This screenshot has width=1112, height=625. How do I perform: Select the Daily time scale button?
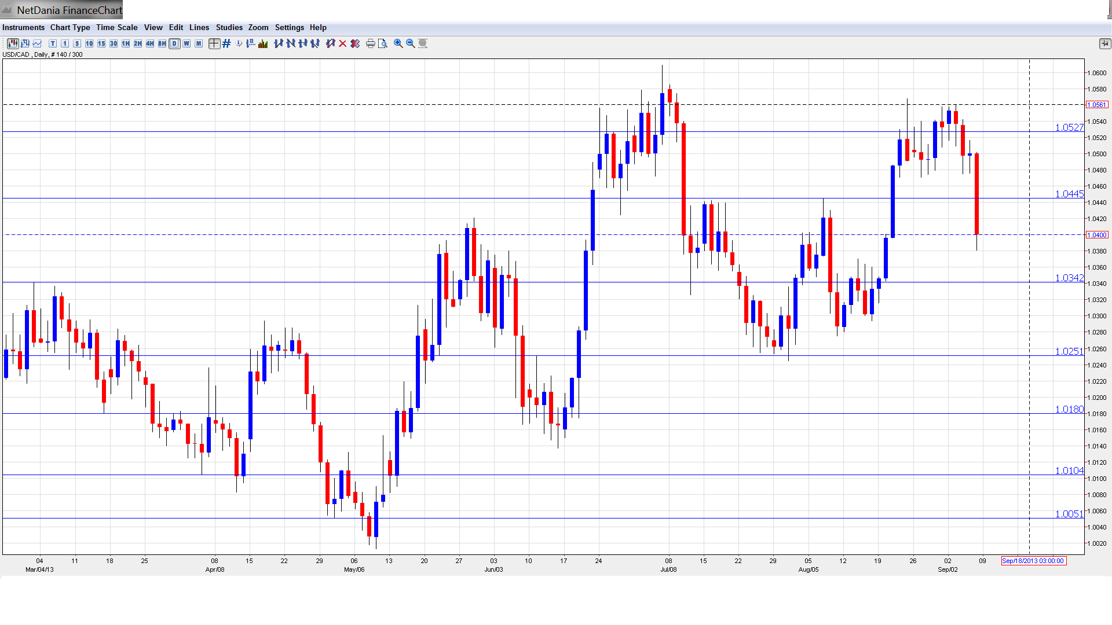click(x=174, y=43)
